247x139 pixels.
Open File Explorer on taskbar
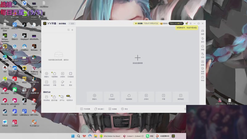pyautogui.click(x=95, y=136)
